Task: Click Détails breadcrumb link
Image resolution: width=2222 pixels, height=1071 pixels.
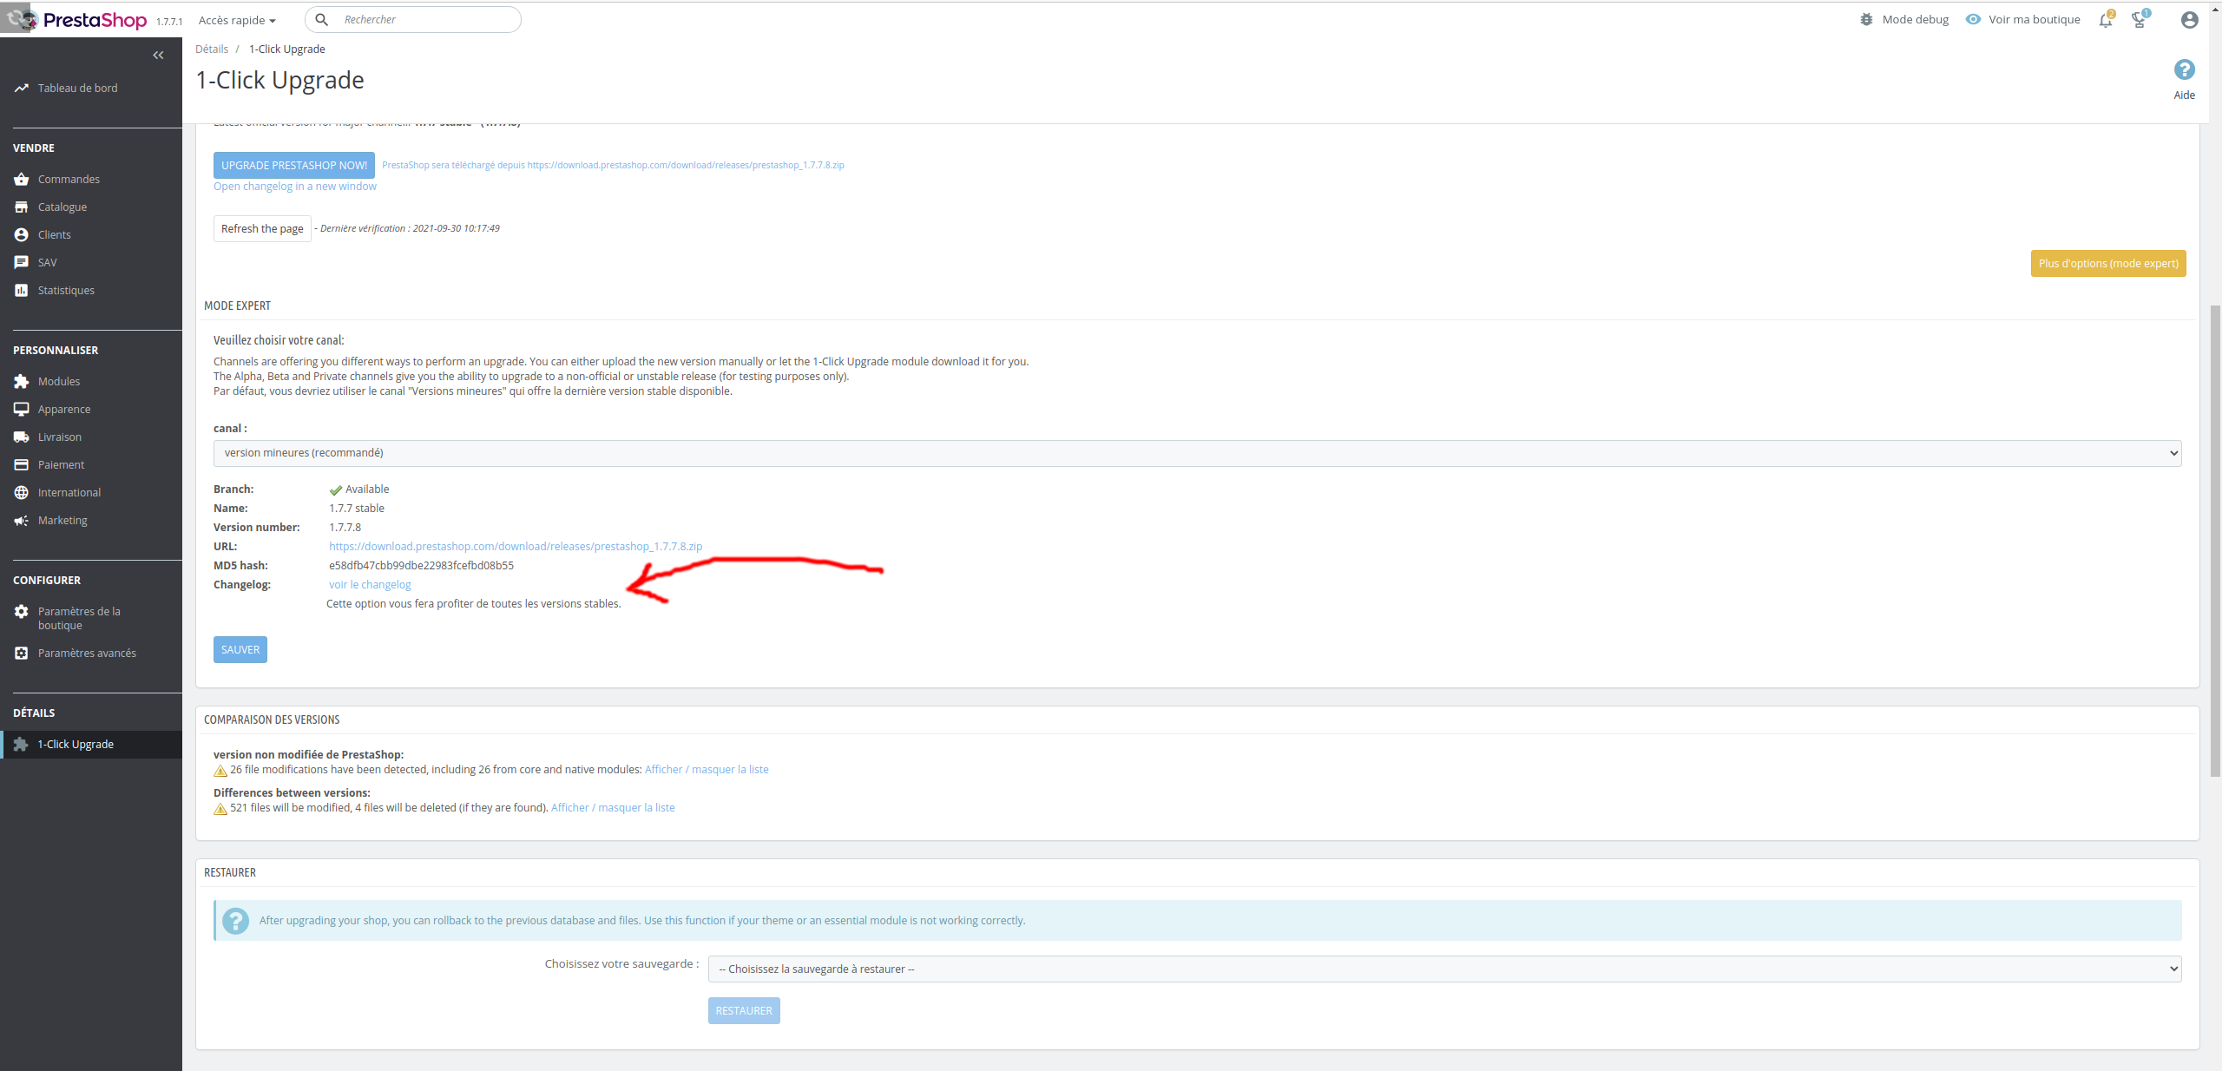Action: coord(212,49)
